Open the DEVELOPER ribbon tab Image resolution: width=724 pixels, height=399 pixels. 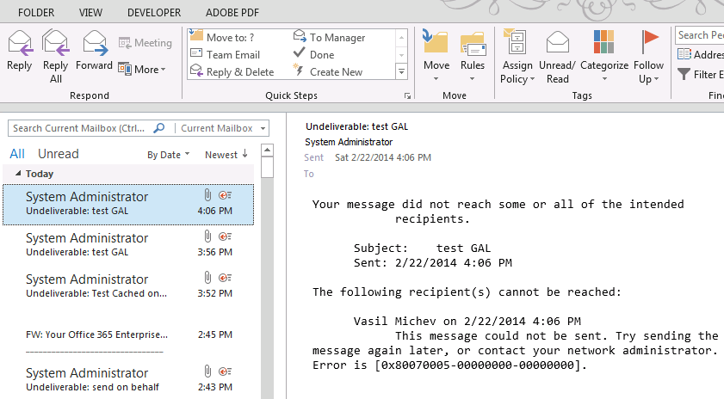154,13
